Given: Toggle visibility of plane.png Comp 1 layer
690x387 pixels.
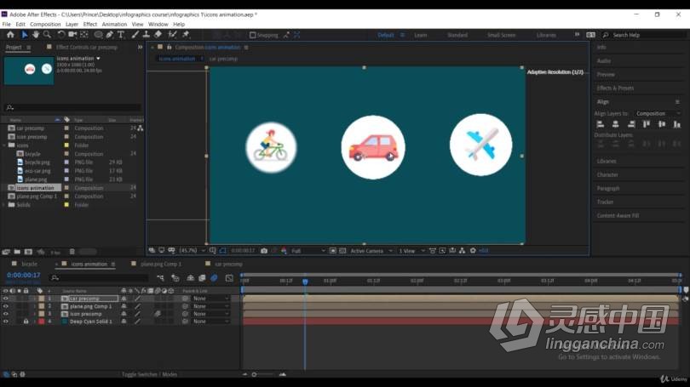Looking at the screenshot, I should pyautogui.click(x=6, y=306).
